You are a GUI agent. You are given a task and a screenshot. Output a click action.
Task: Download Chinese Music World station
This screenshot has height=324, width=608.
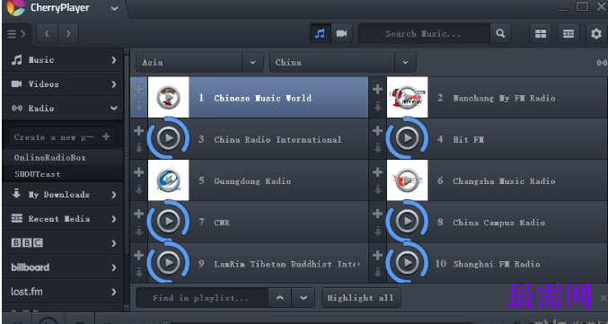point(139,106)
